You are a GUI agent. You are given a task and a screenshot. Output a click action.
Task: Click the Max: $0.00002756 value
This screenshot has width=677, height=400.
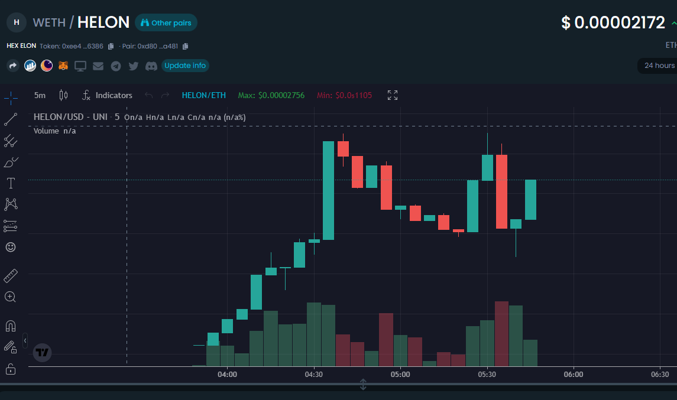tap(271, 95)
